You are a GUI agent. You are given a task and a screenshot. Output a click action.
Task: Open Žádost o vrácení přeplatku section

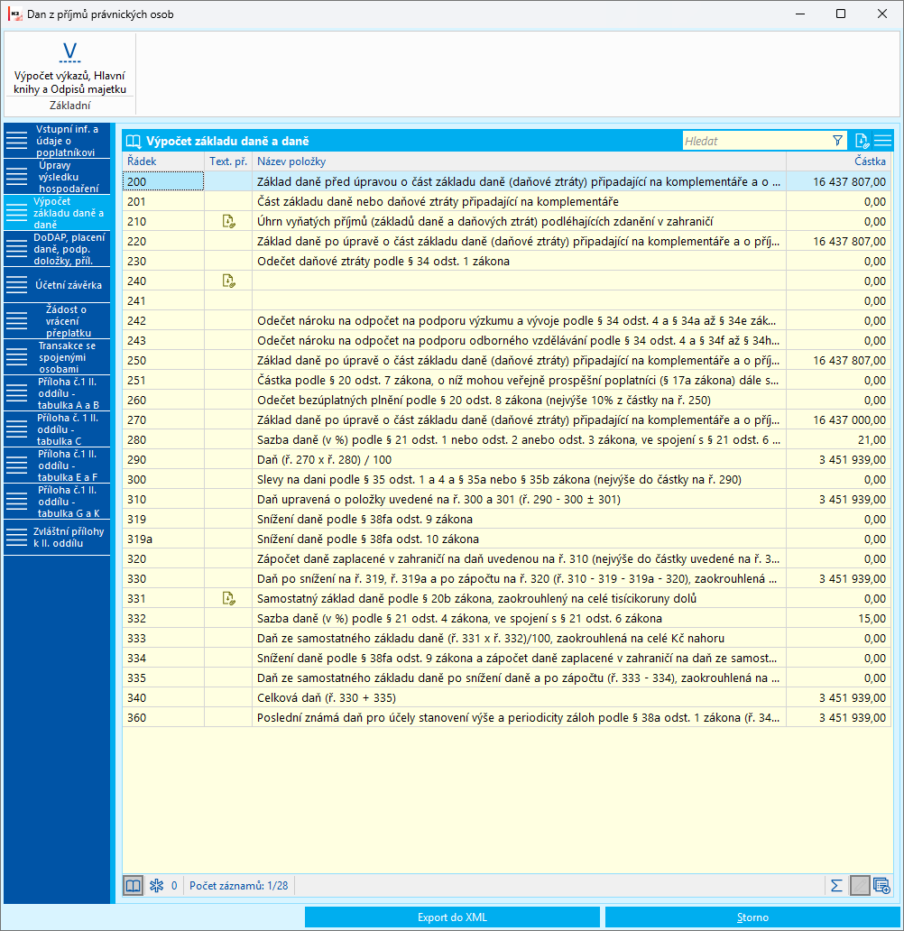coord(57,321)
